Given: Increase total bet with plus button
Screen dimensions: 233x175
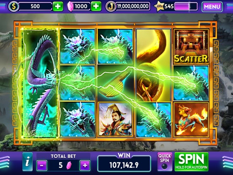Looking at the screenshot, I should (x=85, y=165).
